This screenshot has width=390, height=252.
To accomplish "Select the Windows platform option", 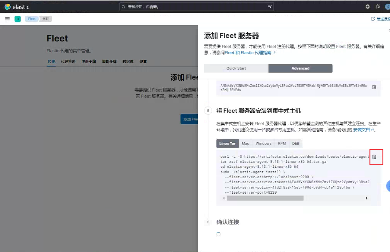I will (x=264, y=143).
